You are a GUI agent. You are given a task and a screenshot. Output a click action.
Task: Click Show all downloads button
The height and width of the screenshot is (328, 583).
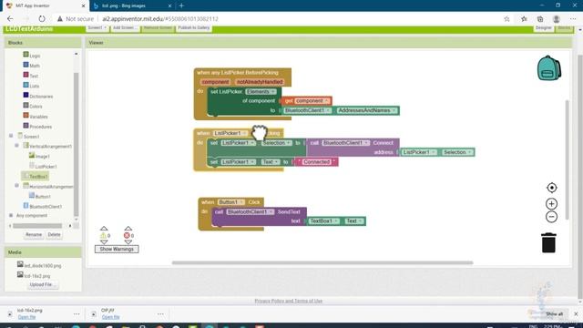click(x=554, y=313)
